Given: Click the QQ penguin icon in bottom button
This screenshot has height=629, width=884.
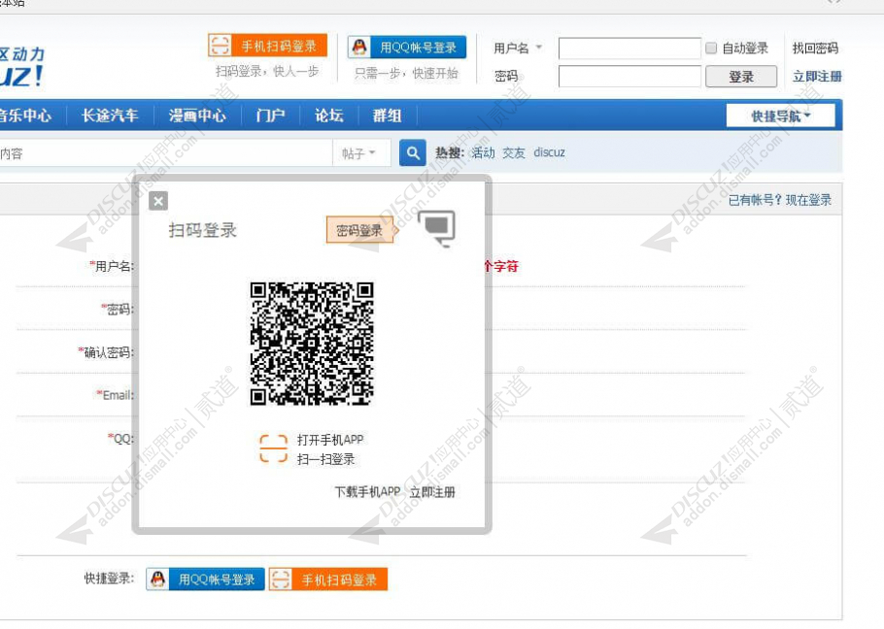Looking at the screenshot, I should (158, 579).
